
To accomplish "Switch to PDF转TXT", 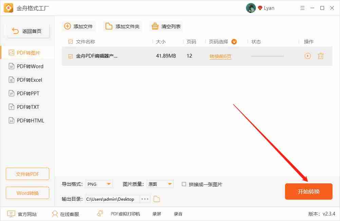I will (x=27, y=107).
